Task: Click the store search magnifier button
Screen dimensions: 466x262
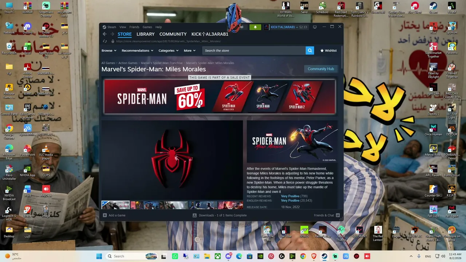Action: tap(310, 51)
